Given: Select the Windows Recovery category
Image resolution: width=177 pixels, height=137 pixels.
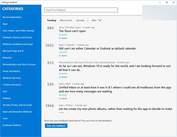Looking at the screenshot, I should pos(12,78).
